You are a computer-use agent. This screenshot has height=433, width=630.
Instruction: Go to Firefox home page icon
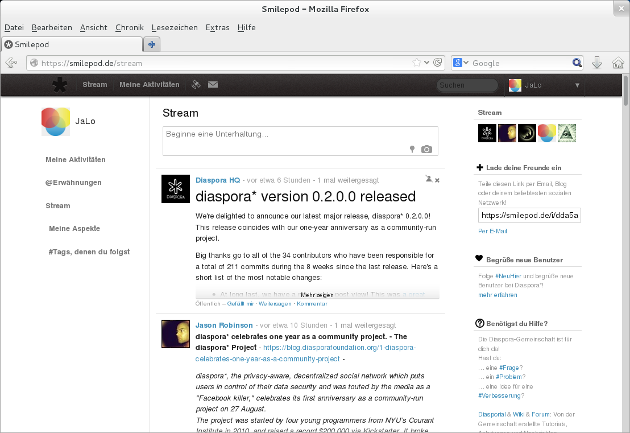coord(618,63)
